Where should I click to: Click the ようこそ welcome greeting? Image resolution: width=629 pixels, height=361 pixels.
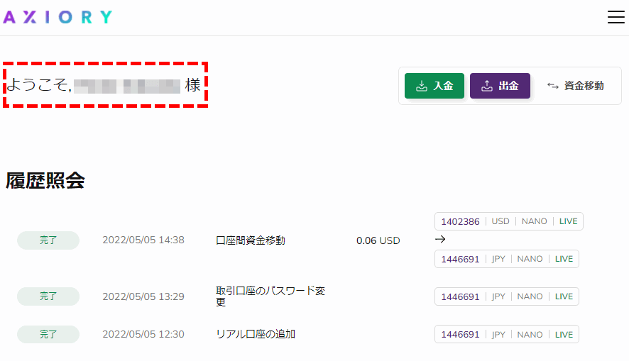[104, 85]
